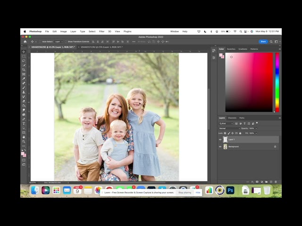The height and width of the screenshot is (226, 302).
Task: Open the Move tool preset picker arrow
Action: [36, 42]
